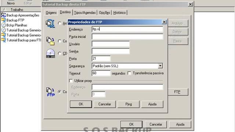Click Ajuda in Propriedades de FTP dialog

(x=152, y=104)
